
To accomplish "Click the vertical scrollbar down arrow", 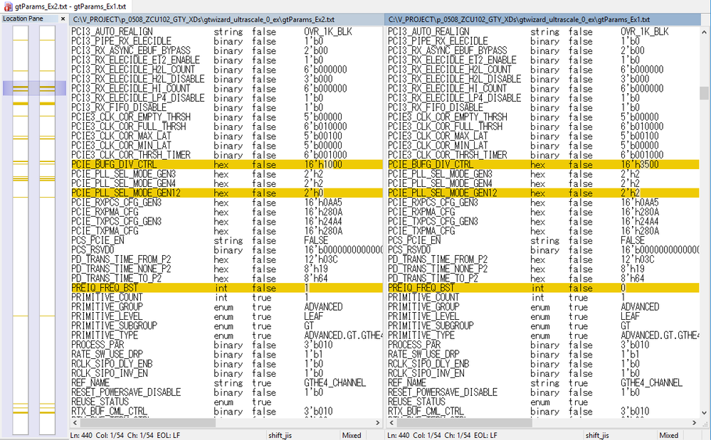I will (x=704, y=413).
